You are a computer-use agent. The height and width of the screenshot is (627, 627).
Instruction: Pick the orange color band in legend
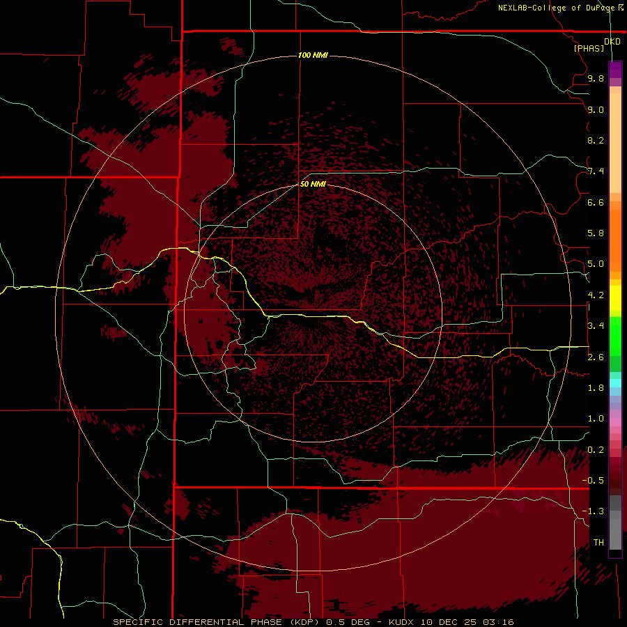point(615,240)
